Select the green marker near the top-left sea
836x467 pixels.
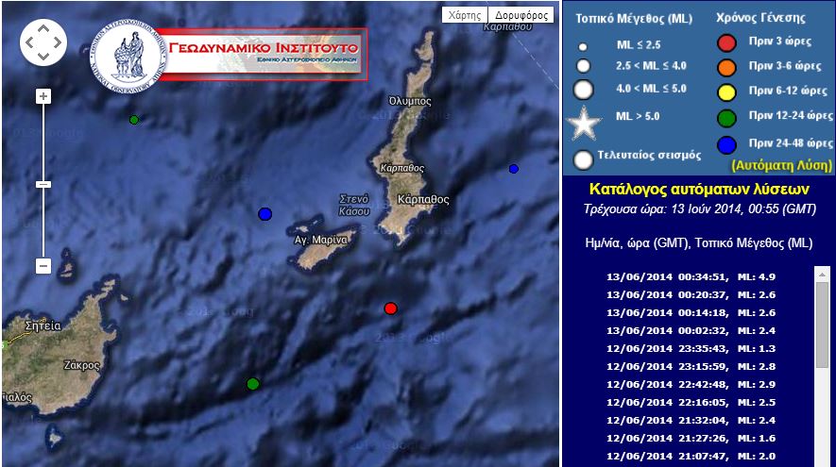(134, 120)
